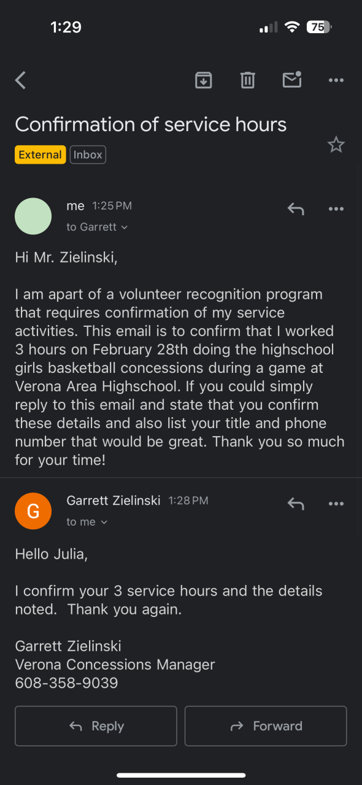
Task: Open the green sender avatar for me
Action: [x=33, y=216]
